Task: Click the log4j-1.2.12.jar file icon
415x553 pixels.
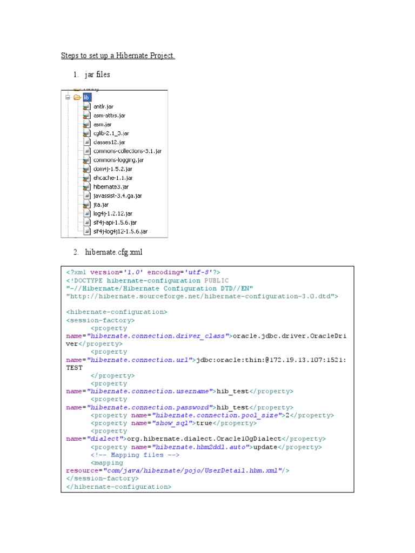Action: coord(87,213)
